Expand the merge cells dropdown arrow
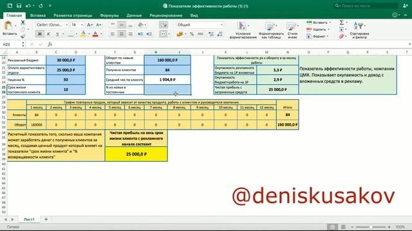Screen dimensions: 412x231 click(169, 34)
